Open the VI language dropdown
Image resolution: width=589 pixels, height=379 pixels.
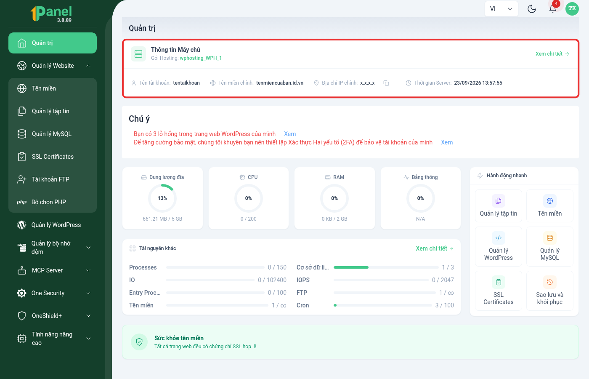[x=501, y=9]
